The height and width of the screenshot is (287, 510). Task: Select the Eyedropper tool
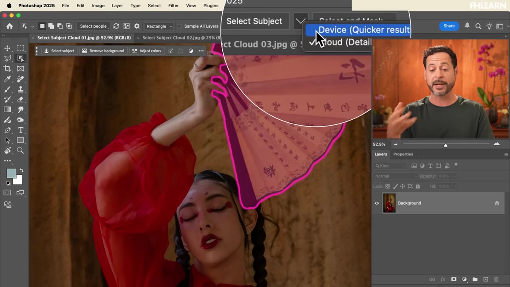tap(7, 79)
